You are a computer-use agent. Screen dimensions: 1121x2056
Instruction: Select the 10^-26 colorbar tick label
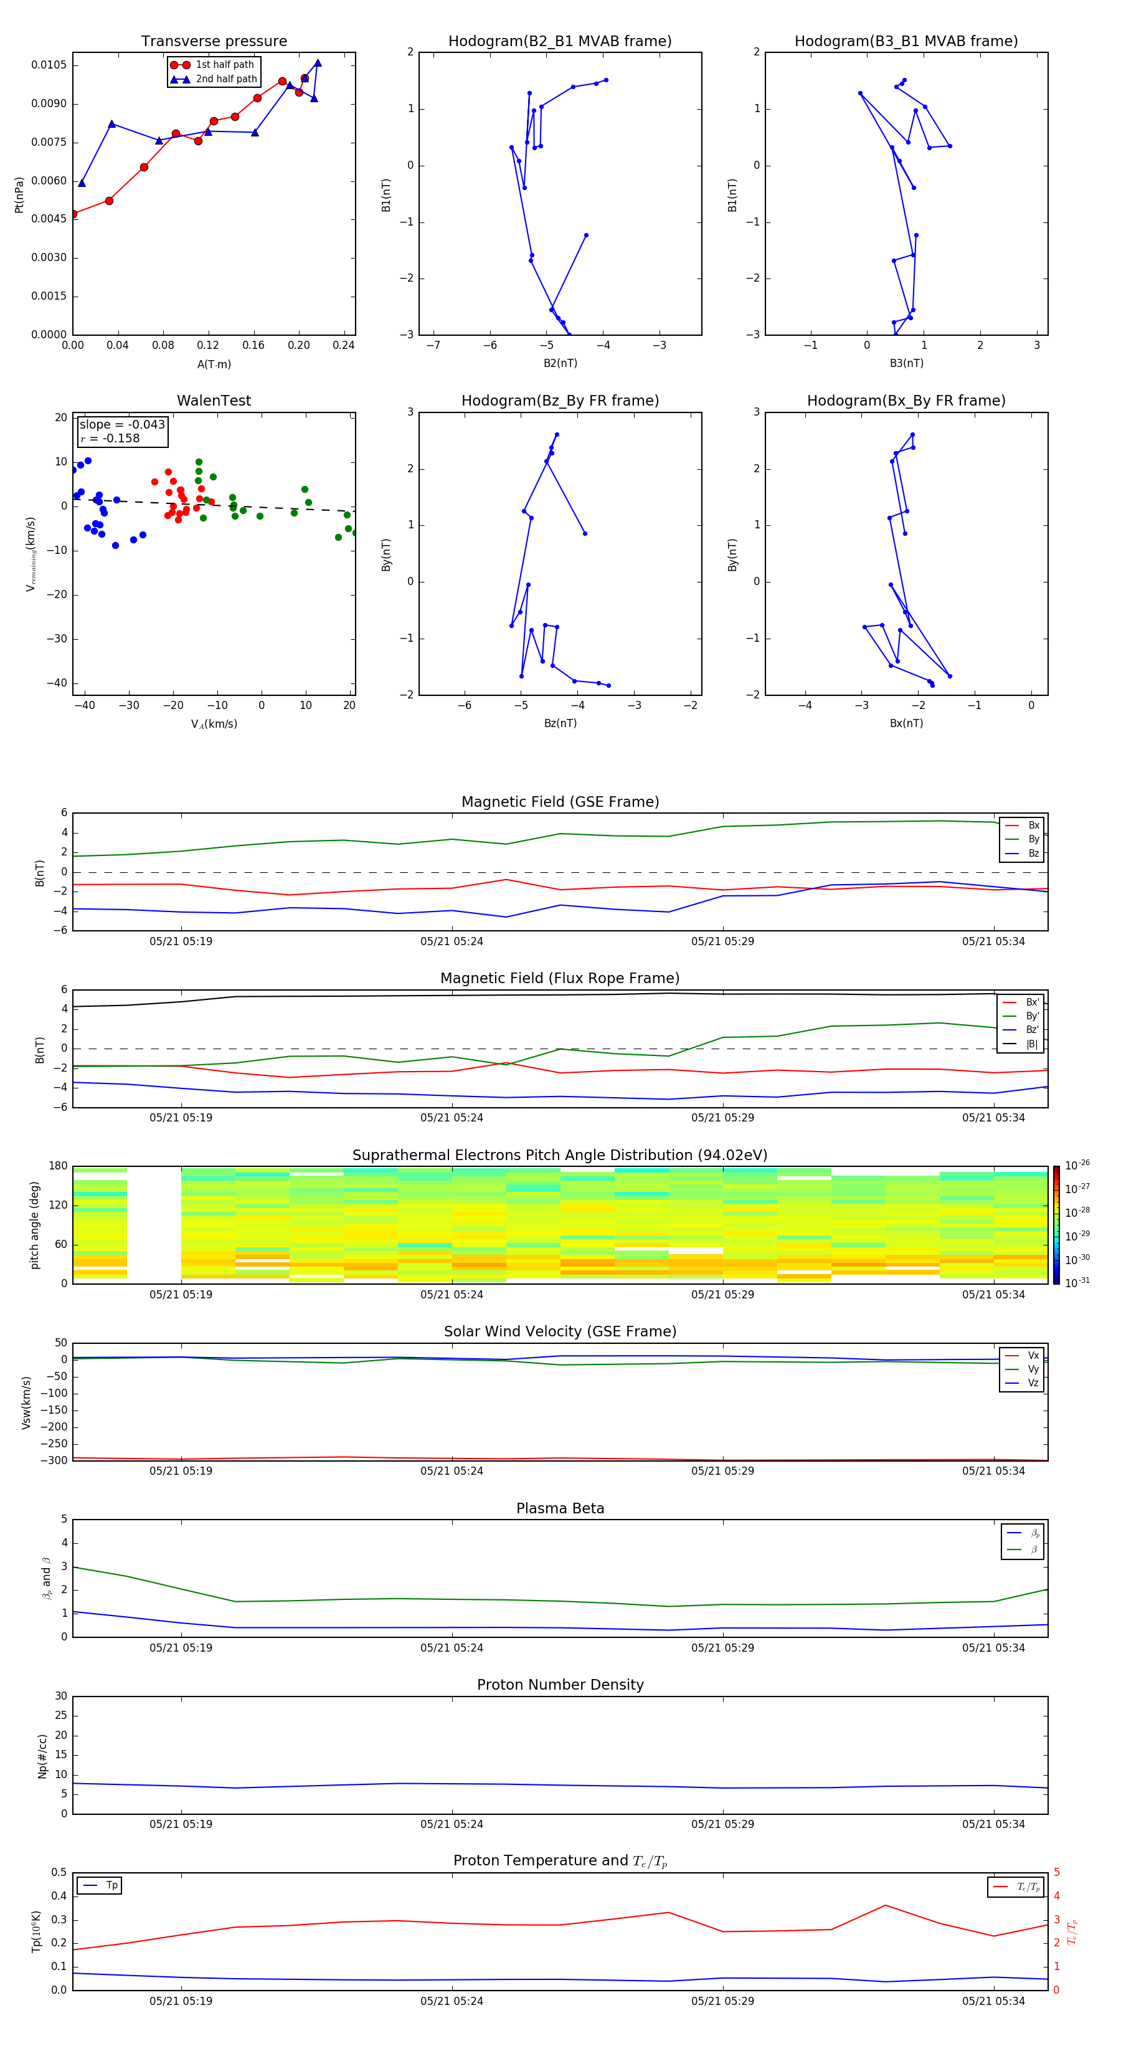click(1077, 1165)
